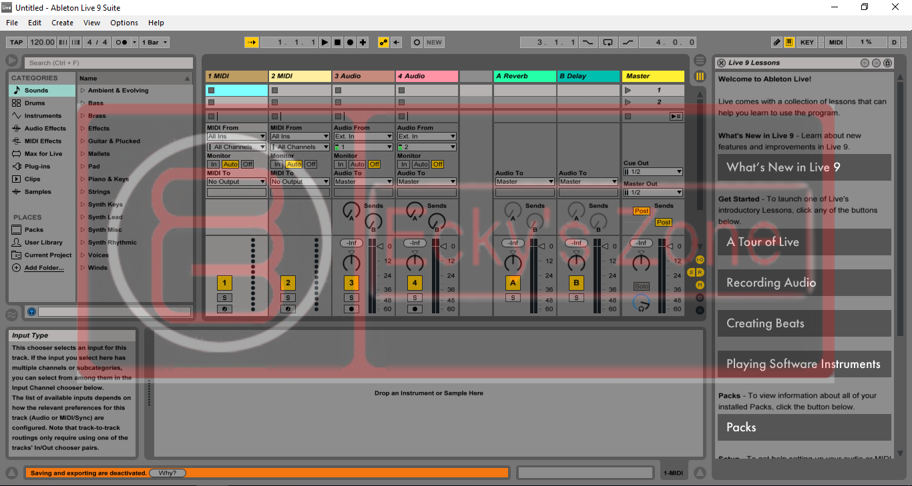Launch the A Tour of Live lesson
This screenshot has height=486, width=912.
pyautogui.click(x=804, y=242)
